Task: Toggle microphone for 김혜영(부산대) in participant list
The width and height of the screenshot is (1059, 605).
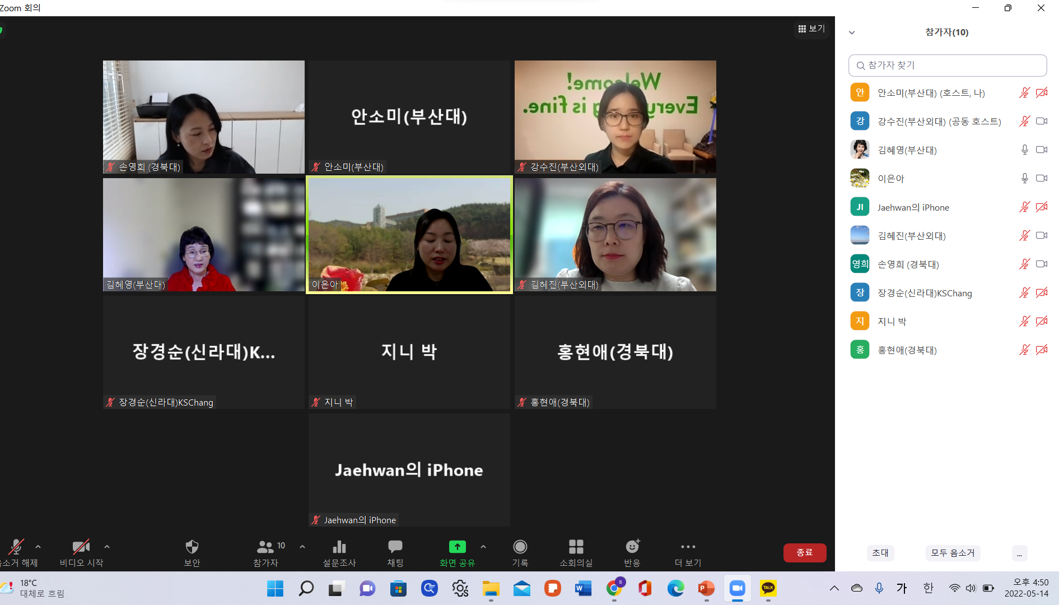Action: (x=1024, y=150)
